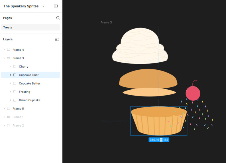226x163 pixels.
Task: Expand Frame 5 layer chevron
Action: coord(4,109)
